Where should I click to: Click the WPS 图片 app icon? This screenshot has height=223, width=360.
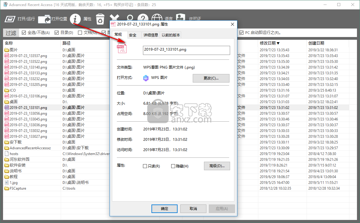click(x=146, y=78)
